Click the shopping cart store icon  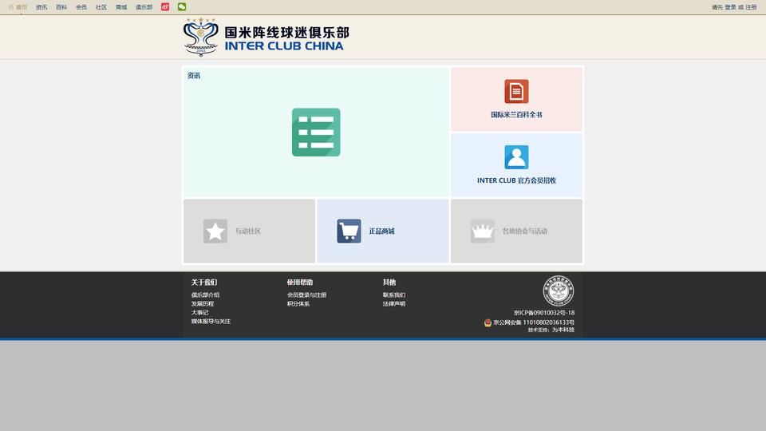pos(349,231)
